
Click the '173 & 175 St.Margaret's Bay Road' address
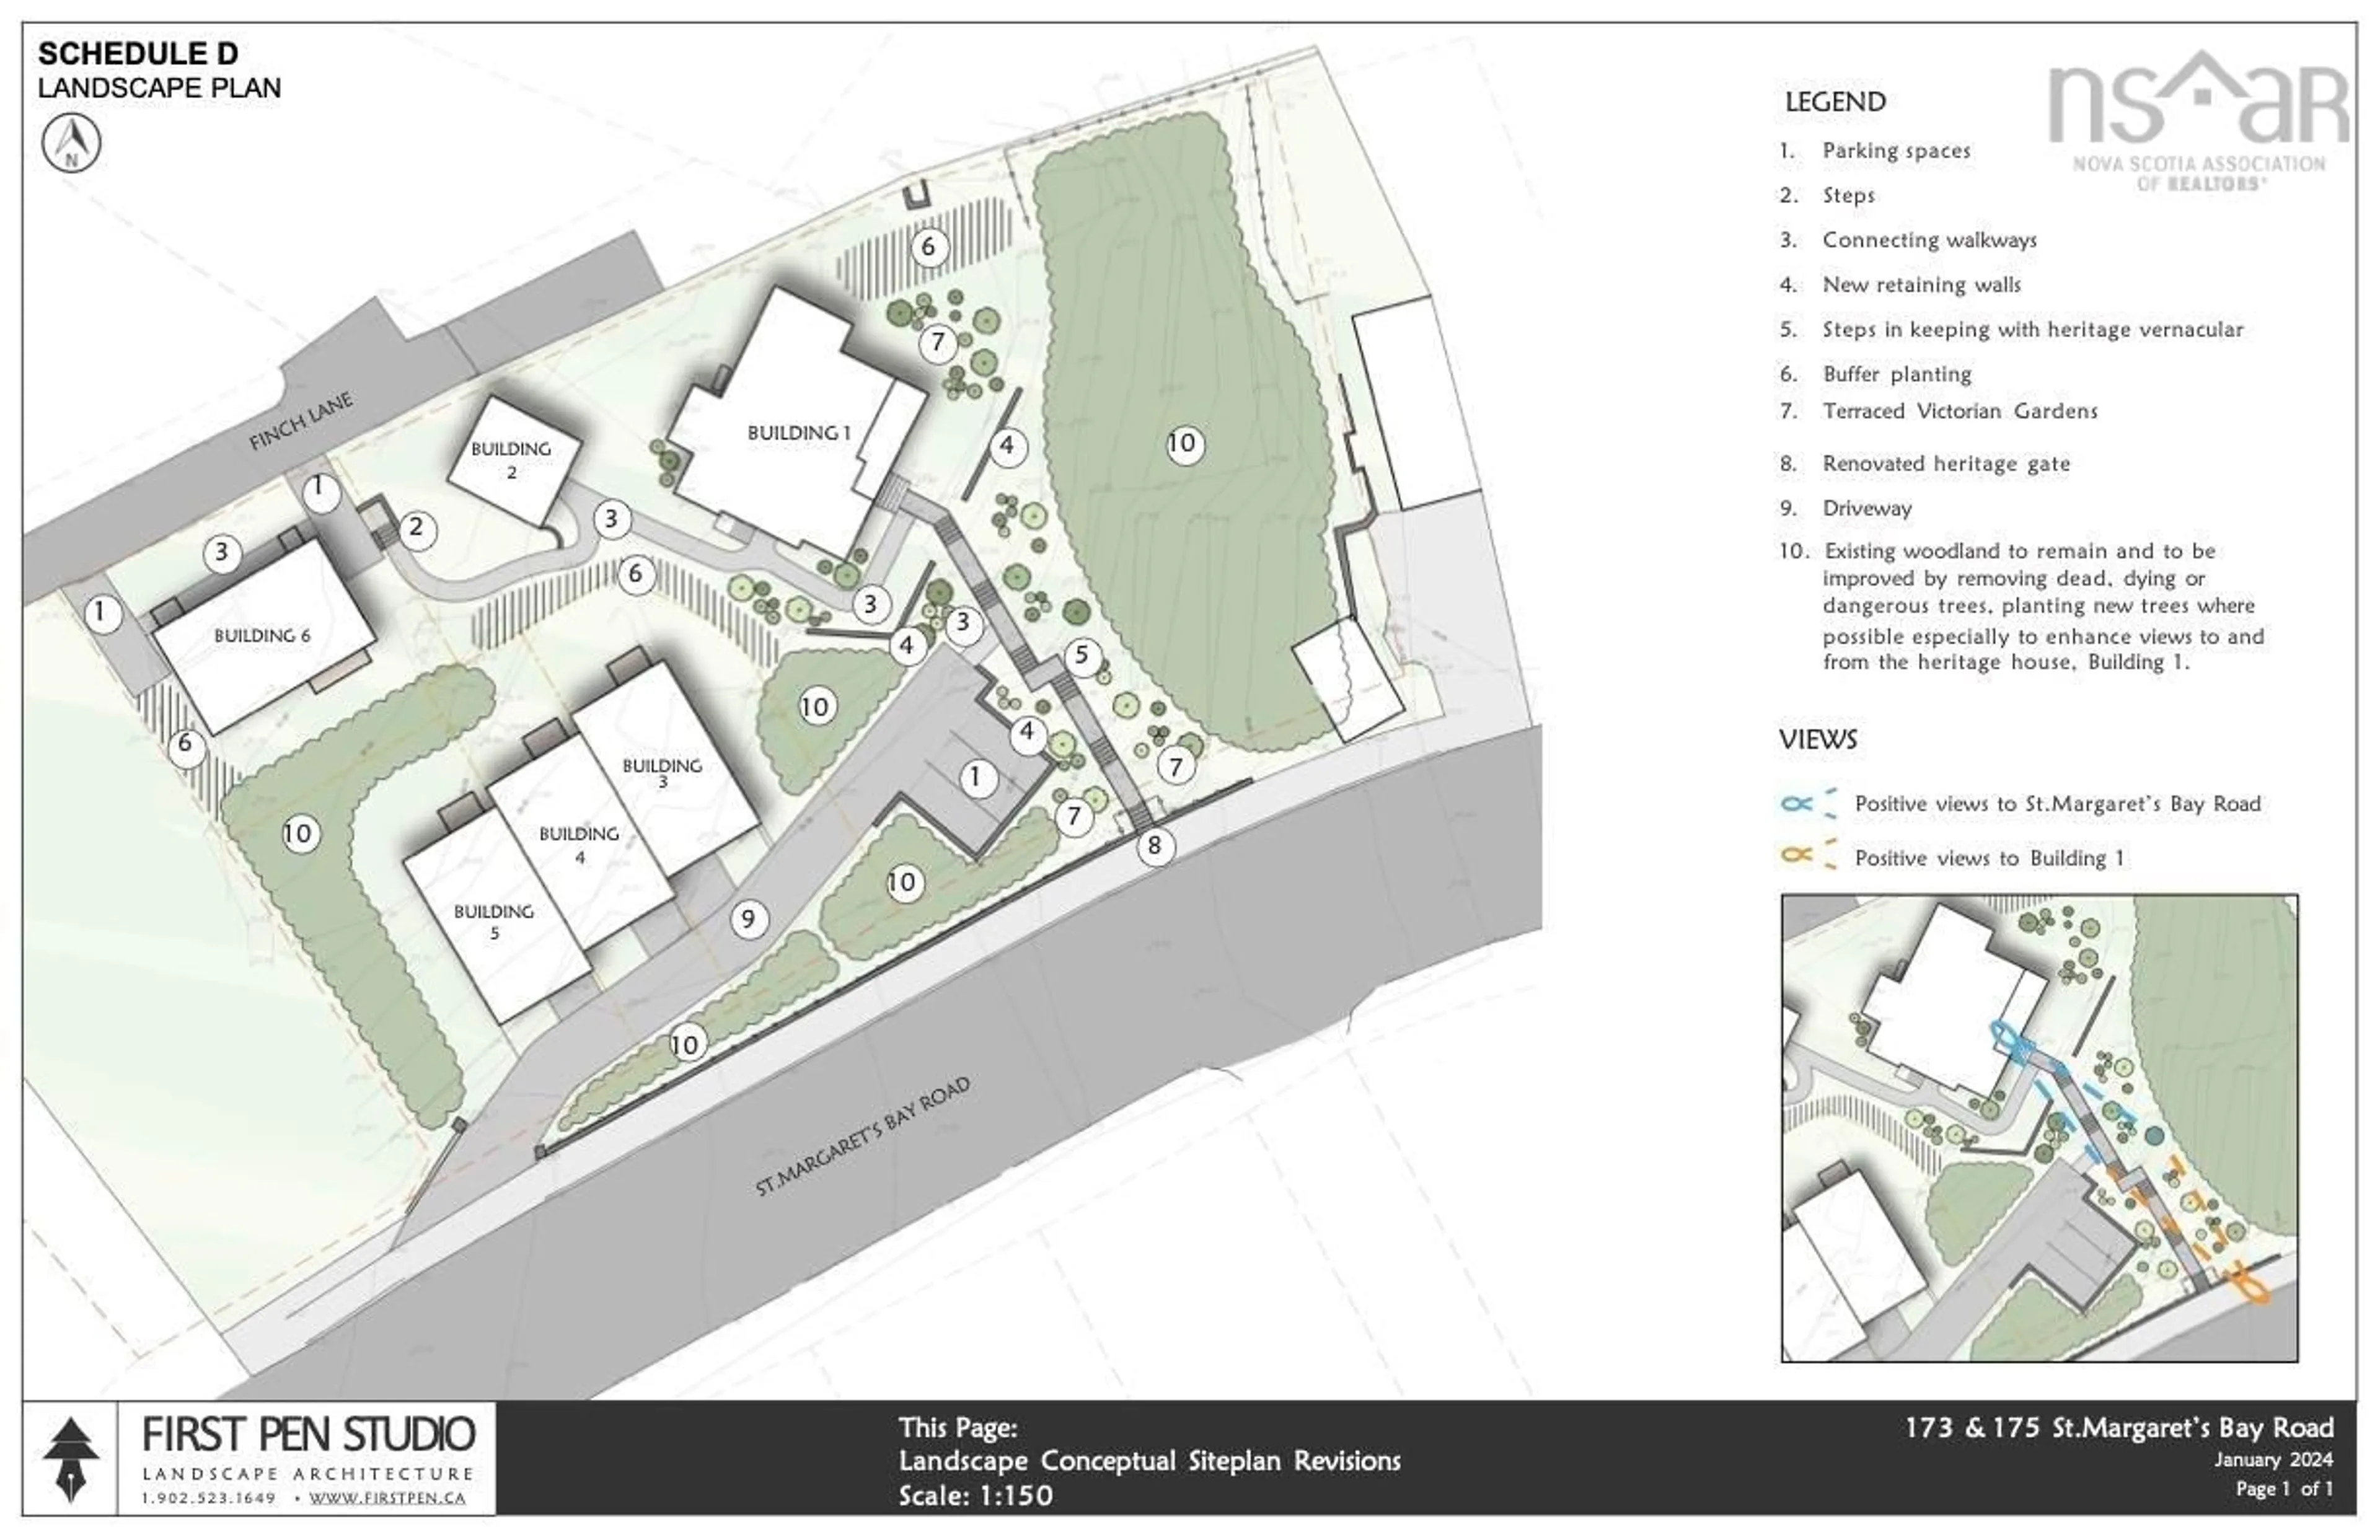point(2119,1428)
